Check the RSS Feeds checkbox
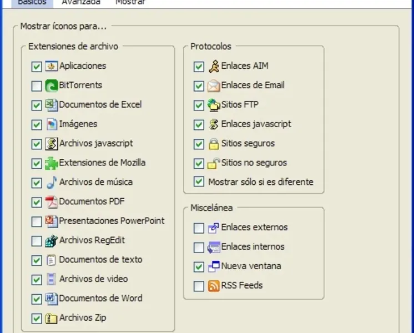This screenshot has width=414, height=333. point(199,286)
